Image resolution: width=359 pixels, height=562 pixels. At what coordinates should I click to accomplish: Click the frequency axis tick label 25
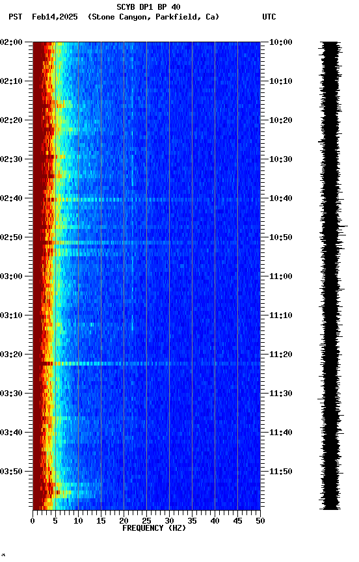(x=146, y=521)
